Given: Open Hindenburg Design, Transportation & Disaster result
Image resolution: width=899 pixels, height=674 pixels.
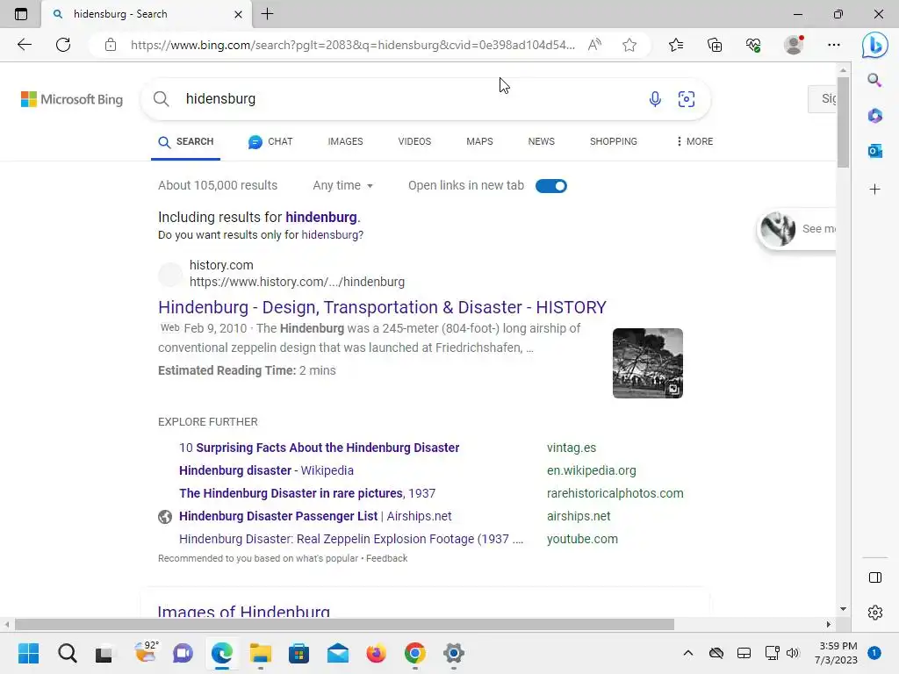Looking at the screenshot, I should (382, 307).
